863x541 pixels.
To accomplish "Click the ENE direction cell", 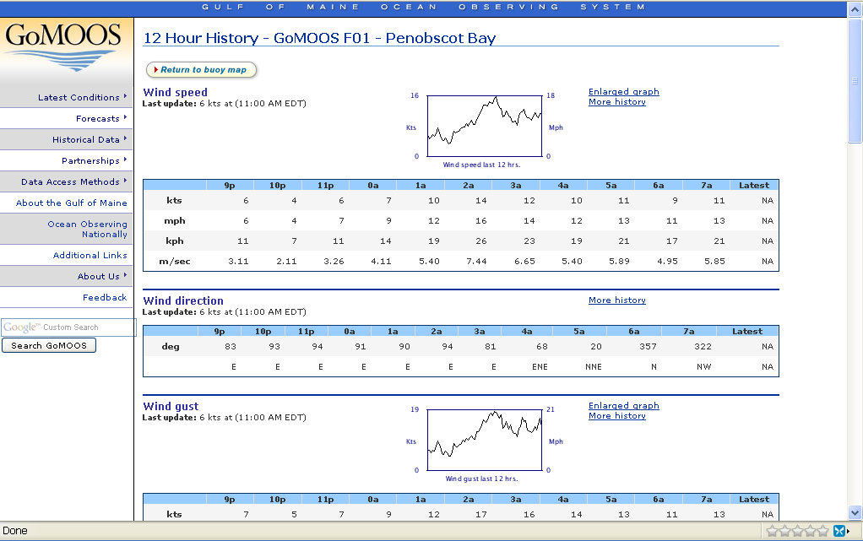I will (540, 367).
